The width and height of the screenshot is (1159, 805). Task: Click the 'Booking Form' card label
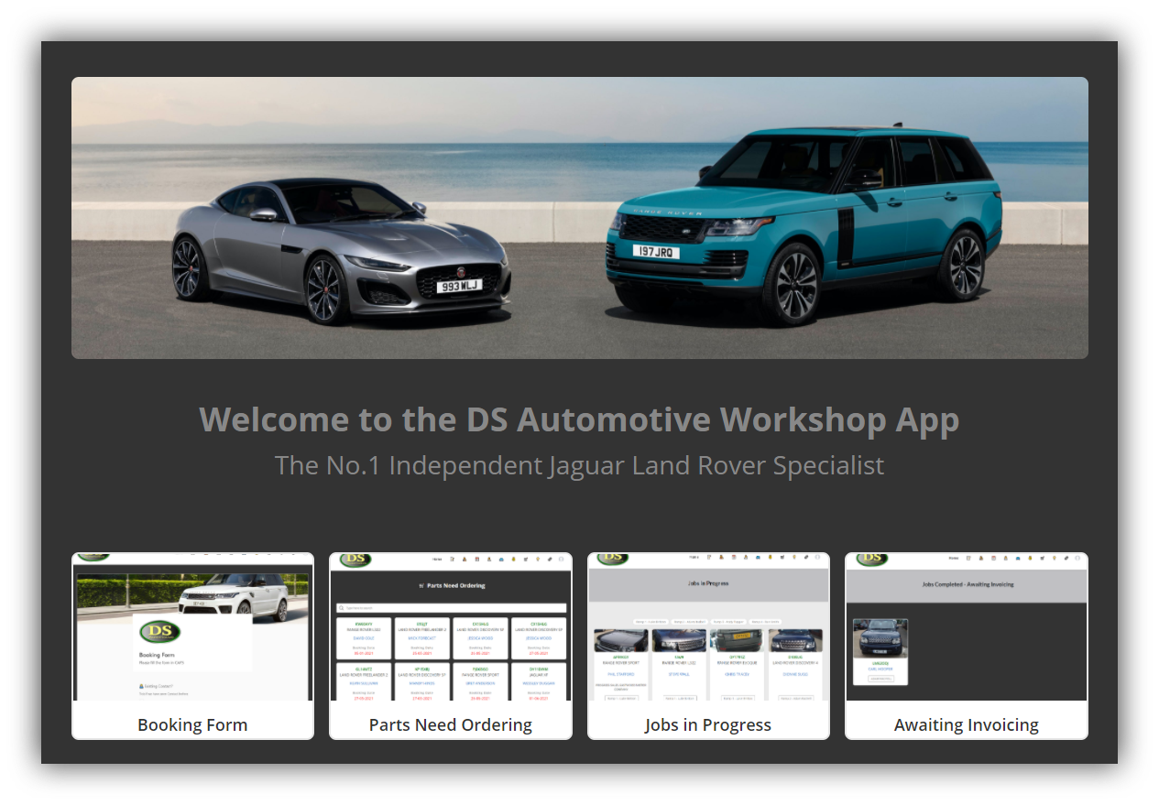pyautogui.click(x=192, y=725)
